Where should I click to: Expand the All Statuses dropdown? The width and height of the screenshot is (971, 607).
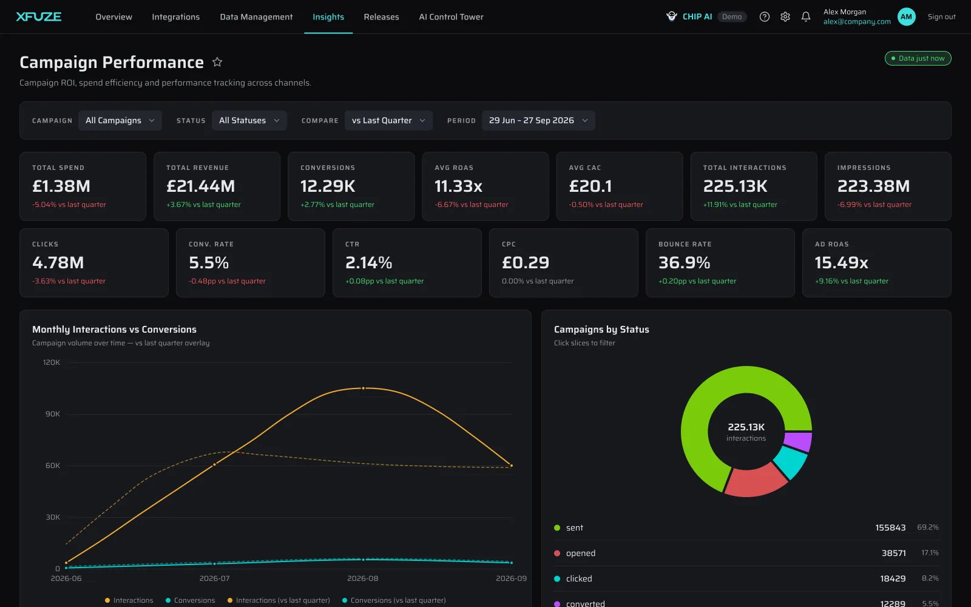(249, 120)
